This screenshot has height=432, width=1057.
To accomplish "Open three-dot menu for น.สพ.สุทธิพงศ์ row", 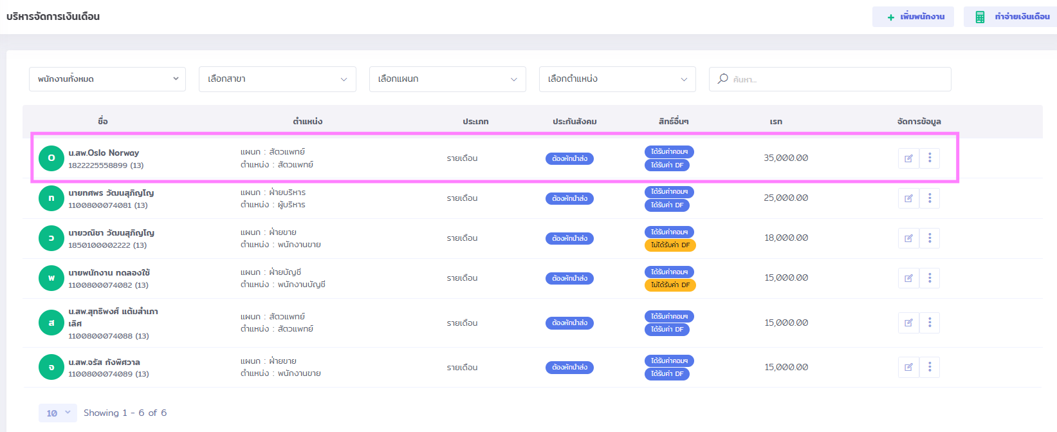I will (x=930, y=323).
